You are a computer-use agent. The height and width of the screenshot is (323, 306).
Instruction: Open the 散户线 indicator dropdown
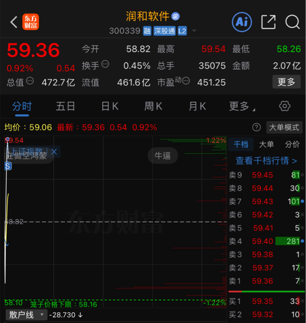coord(26,315)
